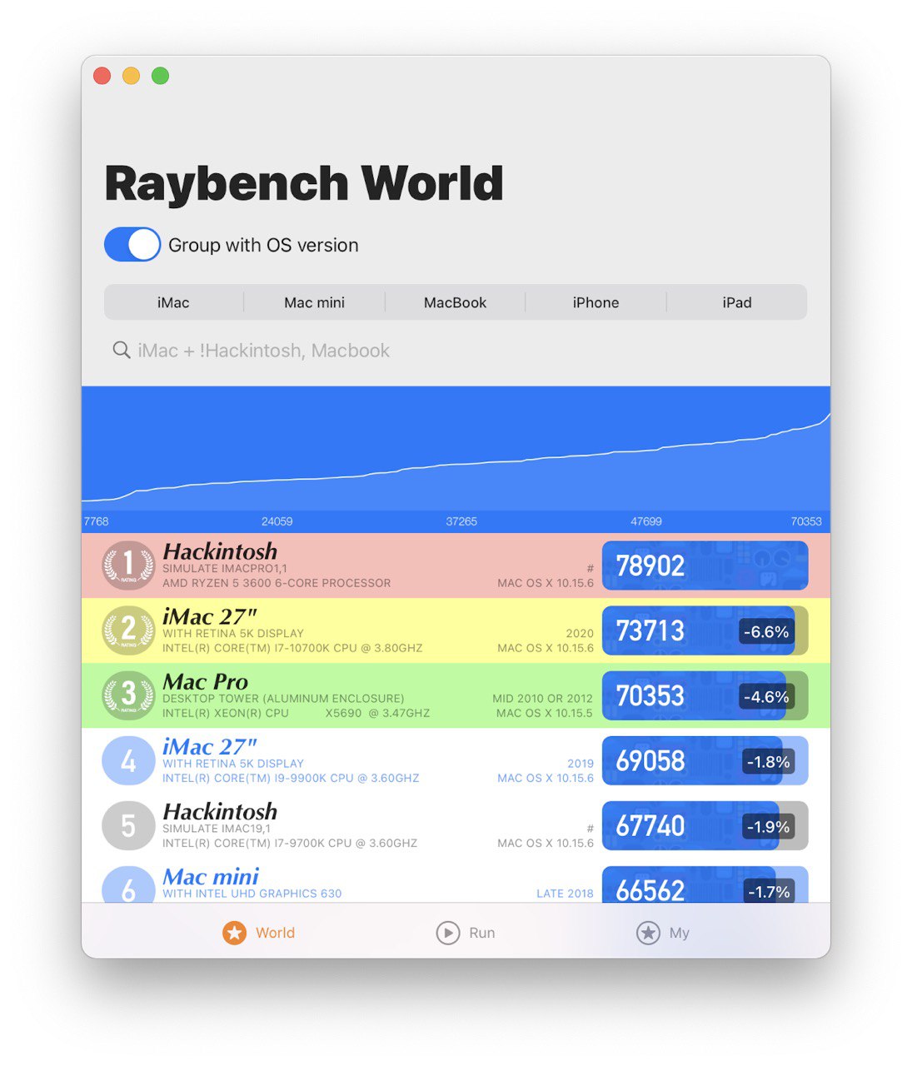This screenshot has width=912, height=1066.
Task: Click the search magnifier icon
Action: tap(122, 351)
